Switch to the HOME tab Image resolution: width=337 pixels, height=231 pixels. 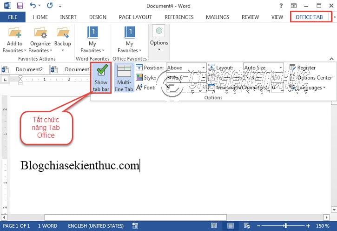click(x=40, y=17)
